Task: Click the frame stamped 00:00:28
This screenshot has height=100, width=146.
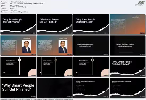Action: coord(91,46)
